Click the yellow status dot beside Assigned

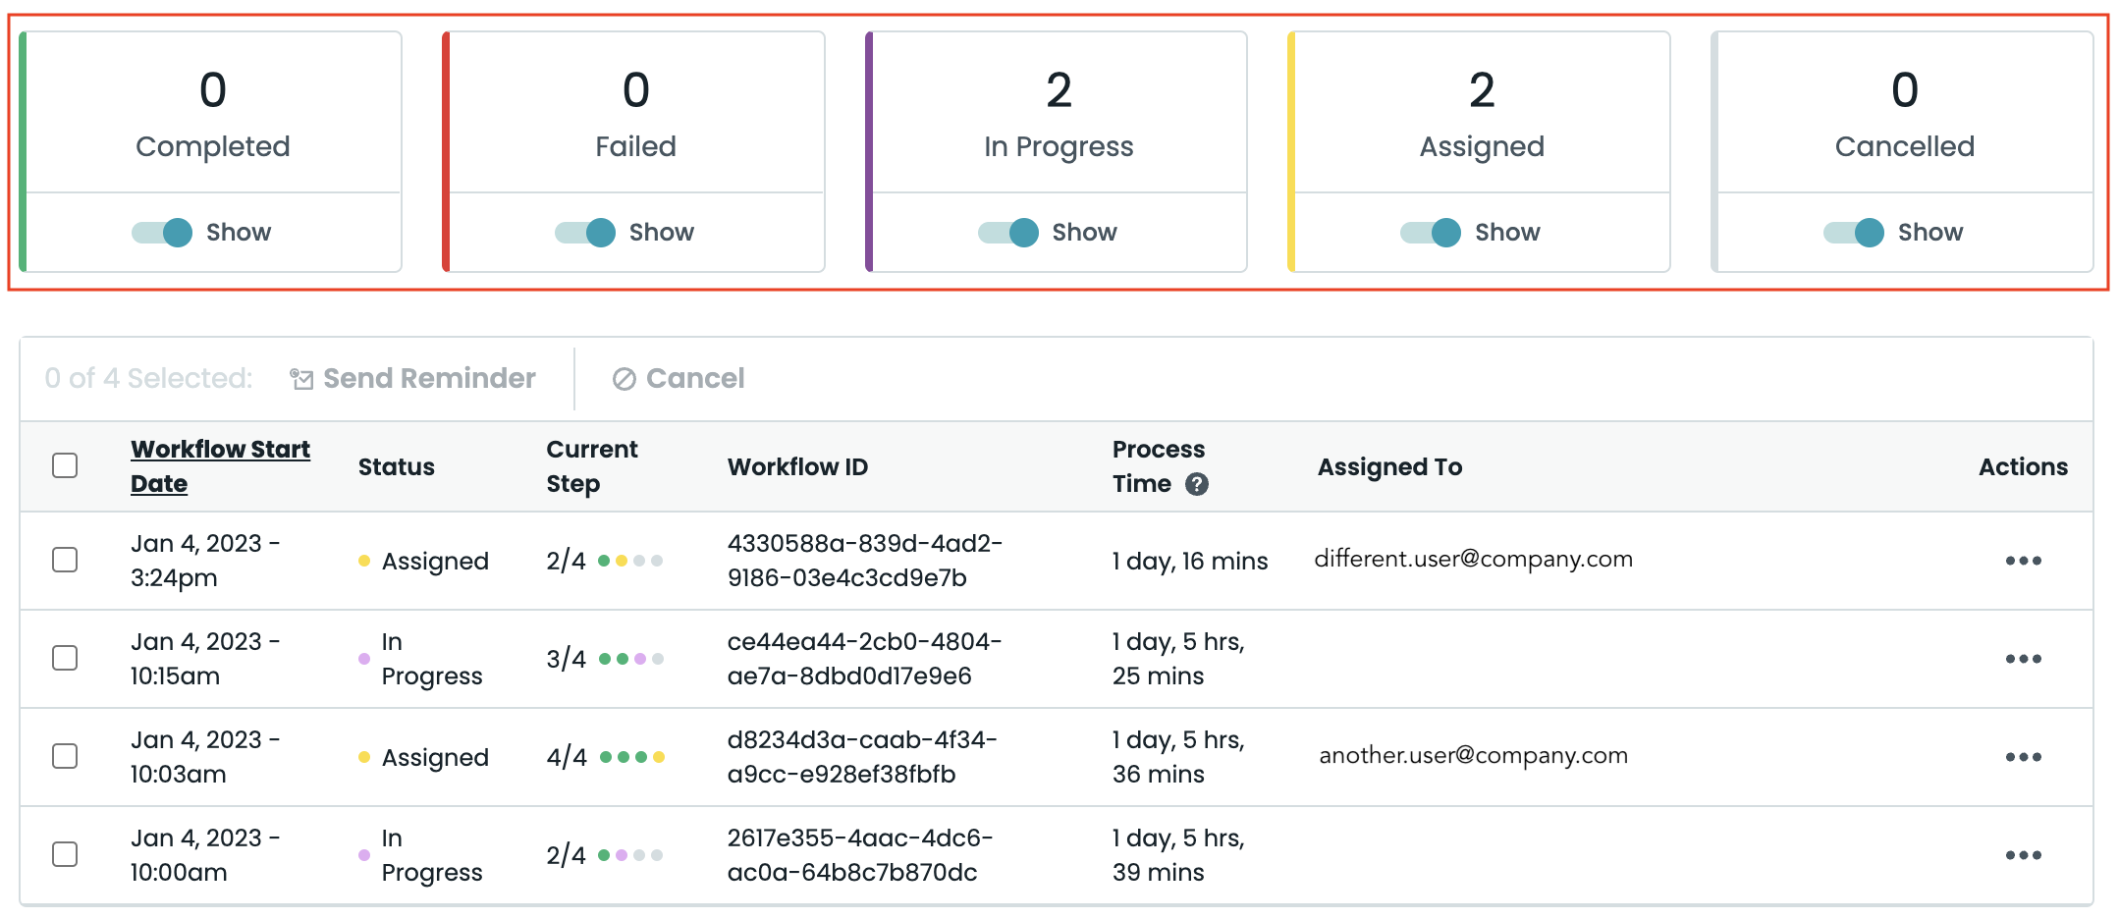click(x=364, y=561)
